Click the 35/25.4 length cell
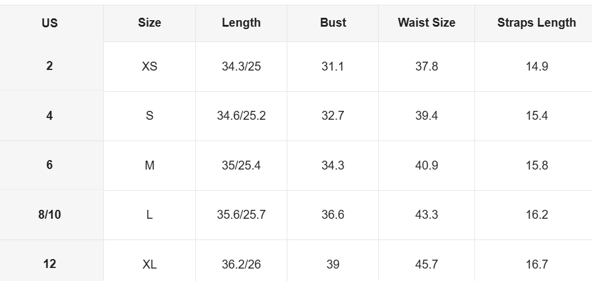 coord(241,165)
